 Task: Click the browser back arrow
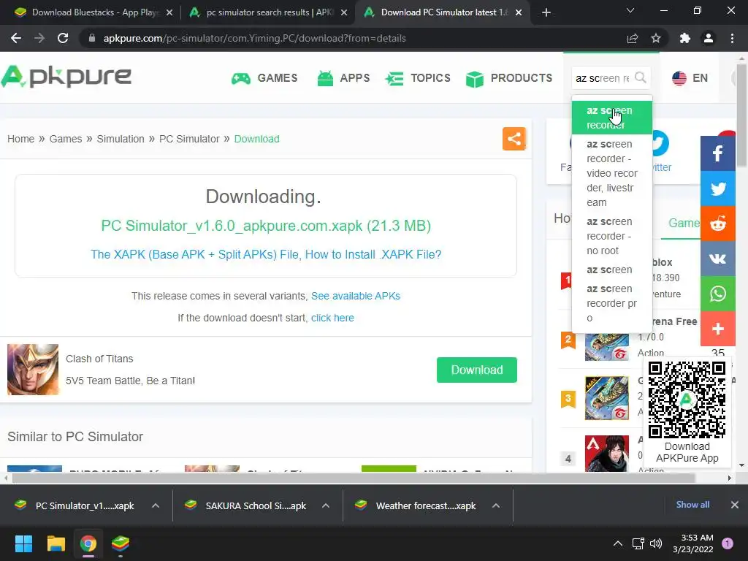pos(16,38)
